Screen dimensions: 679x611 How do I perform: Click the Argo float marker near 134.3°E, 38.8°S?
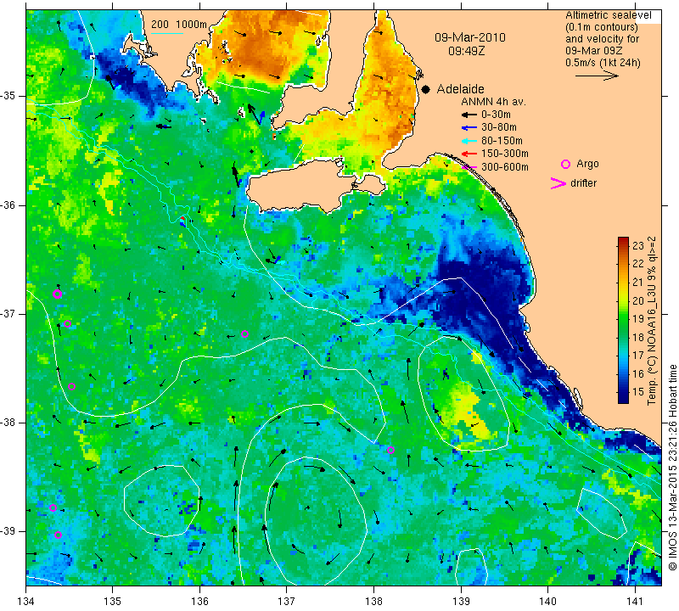click(x=53, y=508)
